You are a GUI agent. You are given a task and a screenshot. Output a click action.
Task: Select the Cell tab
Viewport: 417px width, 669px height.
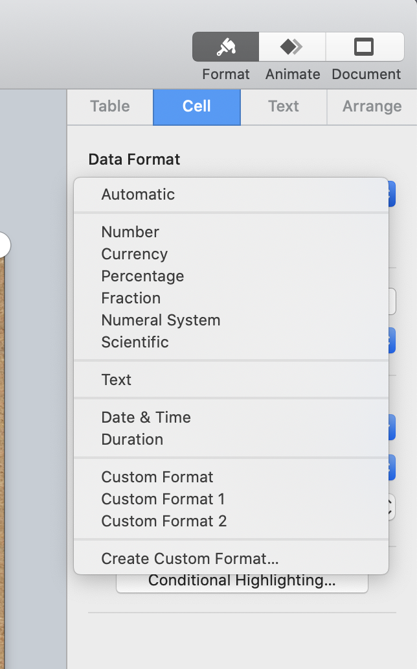tap(196, 106)
